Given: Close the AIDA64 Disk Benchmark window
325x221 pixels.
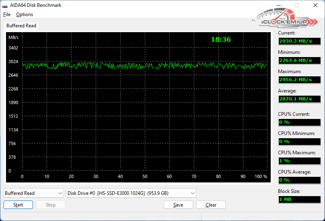Looking at the screenshot, I should (315, 6).
